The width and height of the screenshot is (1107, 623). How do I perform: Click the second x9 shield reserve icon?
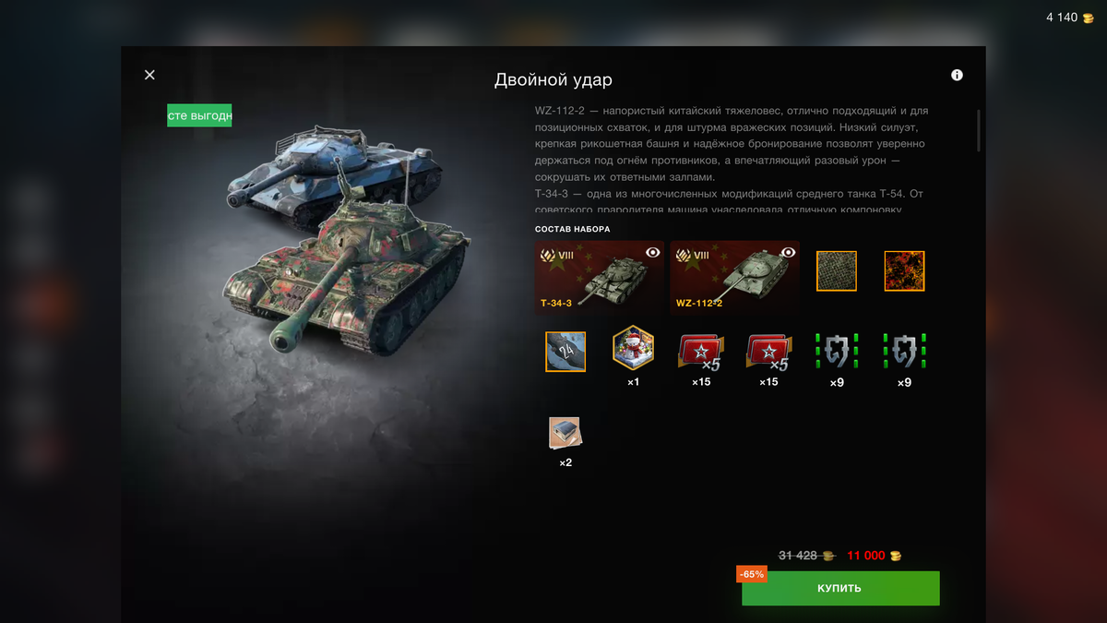(904, 352)
